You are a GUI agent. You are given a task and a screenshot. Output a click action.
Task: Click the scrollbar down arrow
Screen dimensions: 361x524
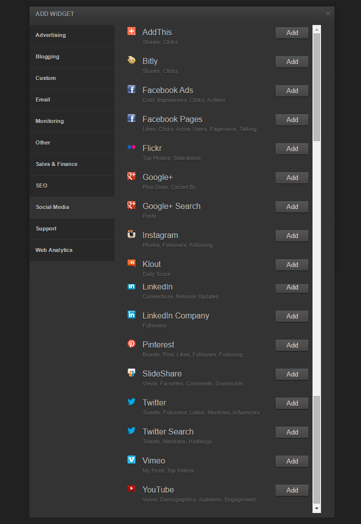[x=316, y=508]
